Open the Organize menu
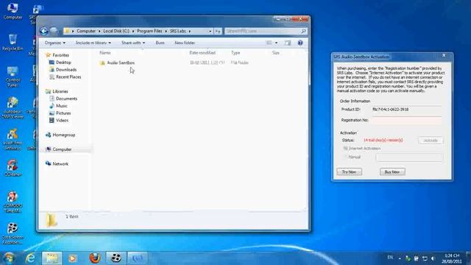This screenshot has width=471, height=265. point(55,43)
